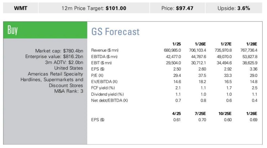This screenshot has height=148, width=267.
Task: Select the Enterprise value $816.2bn line
Action: tap(54, 56)
